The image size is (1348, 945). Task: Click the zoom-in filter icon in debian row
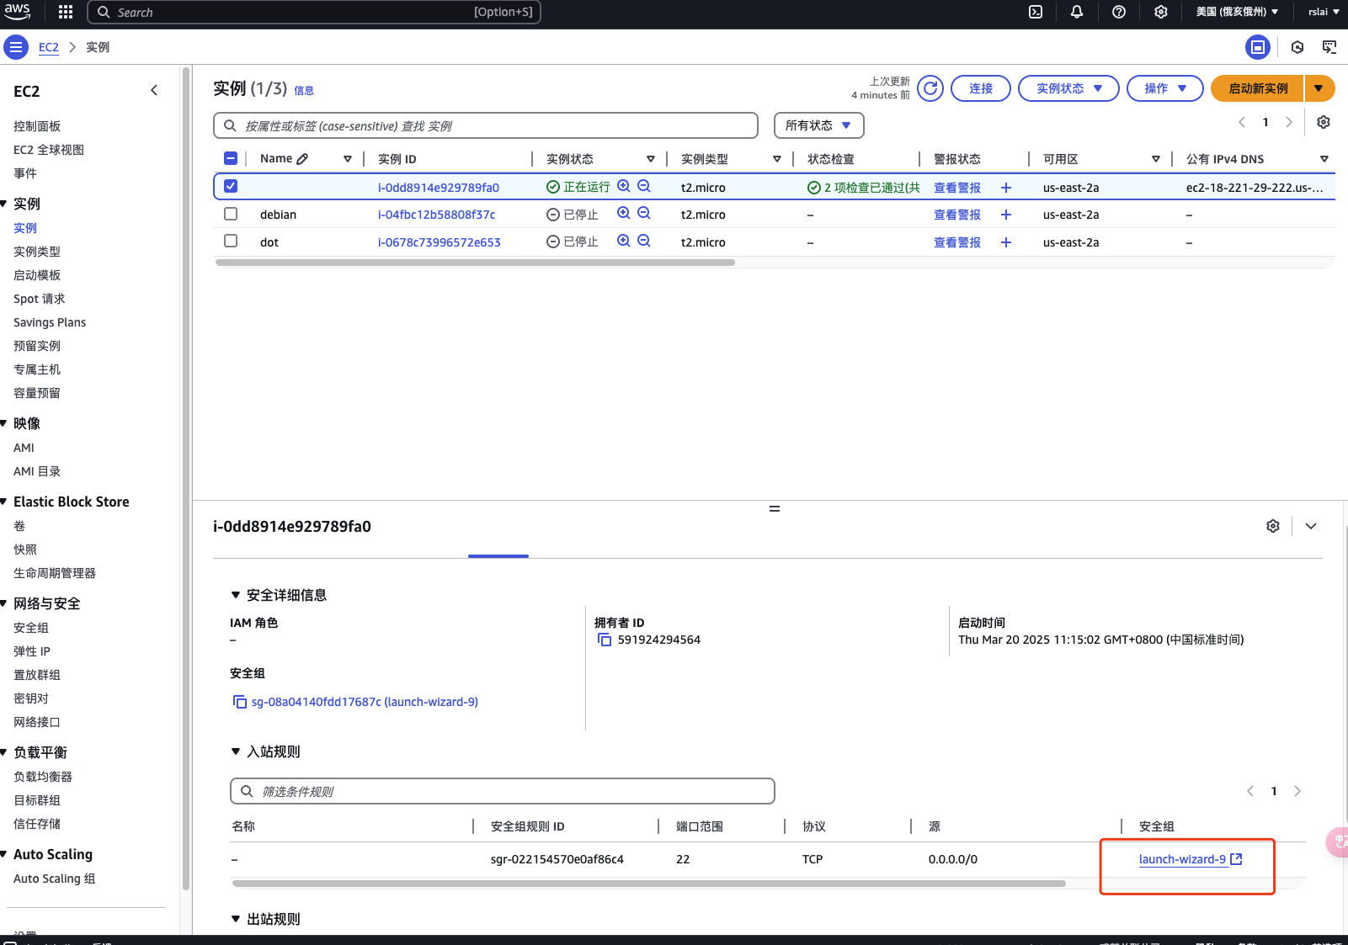624,213
